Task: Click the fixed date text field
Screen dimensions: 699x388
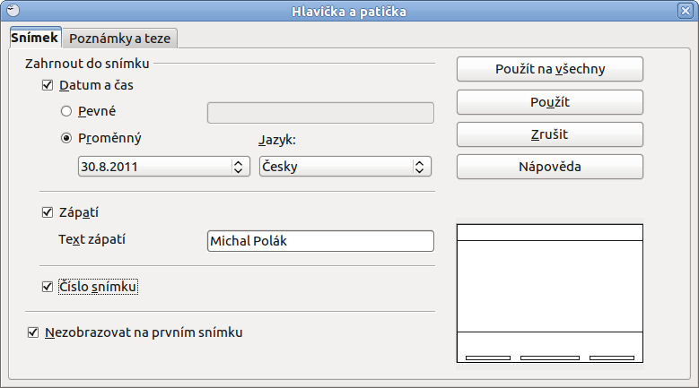Action: [320, 113]
